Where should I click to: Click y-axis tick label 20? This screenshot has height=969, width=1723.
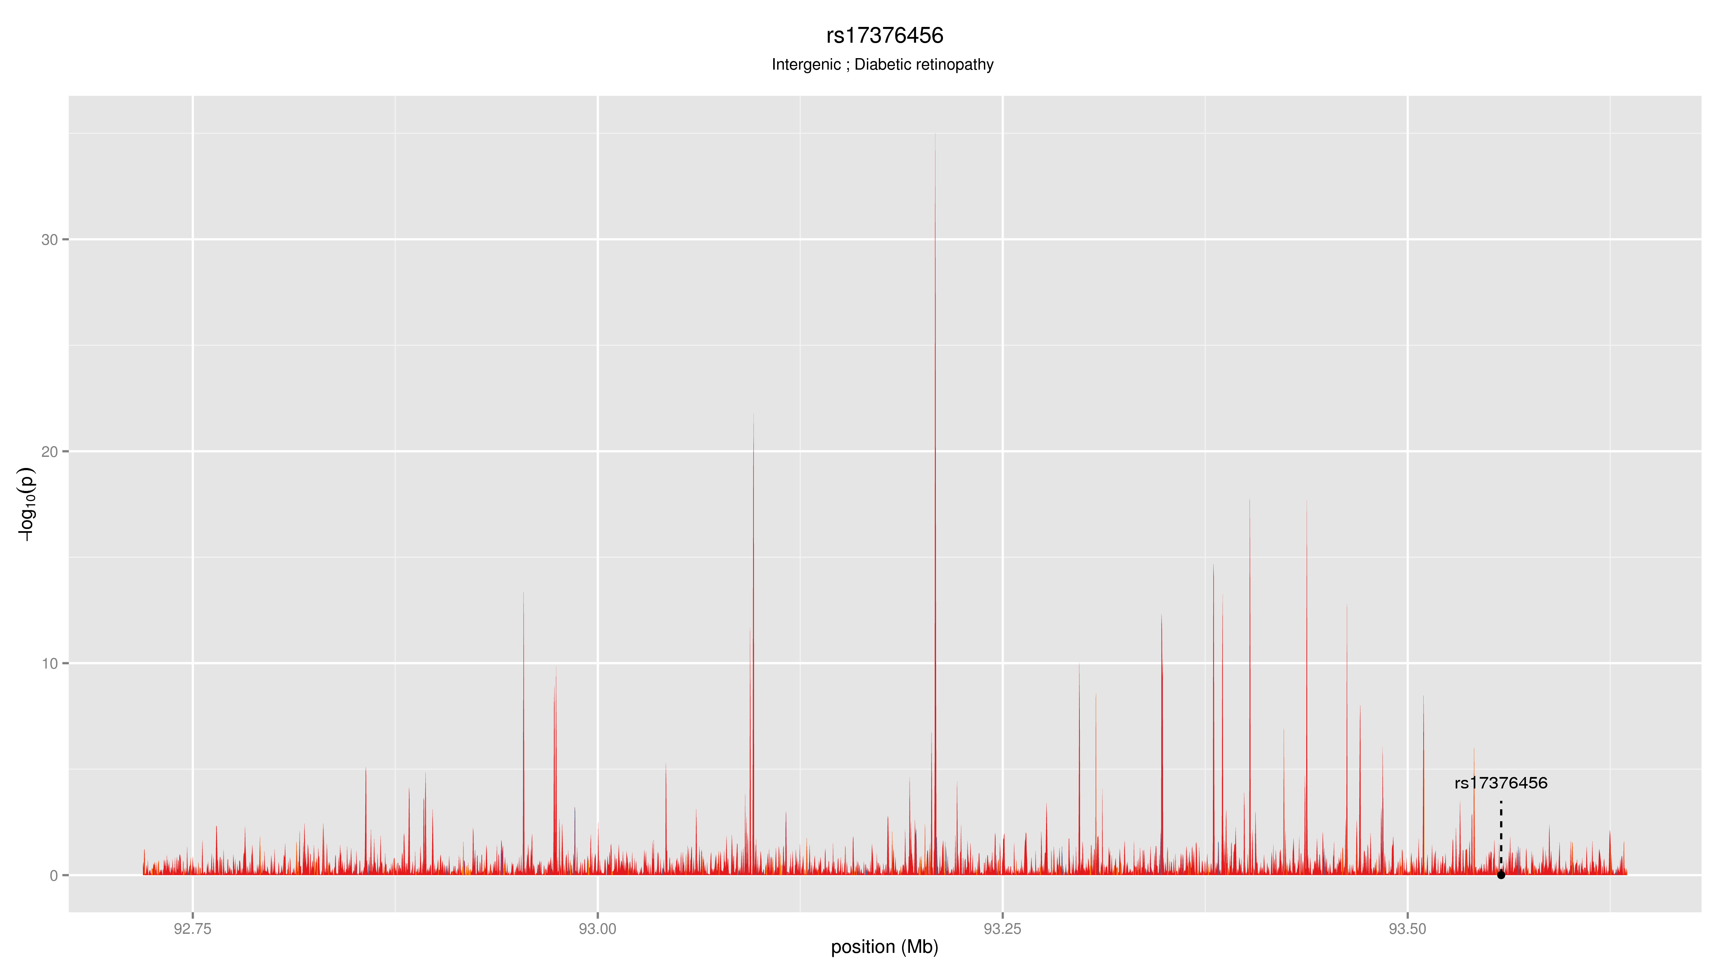[x=50, y=451]
